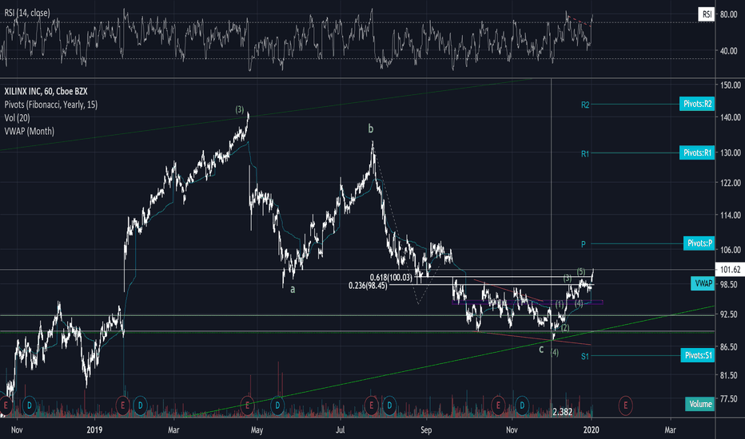
Task: Click the 150.00 price axis value
Action: click(731, 85)
